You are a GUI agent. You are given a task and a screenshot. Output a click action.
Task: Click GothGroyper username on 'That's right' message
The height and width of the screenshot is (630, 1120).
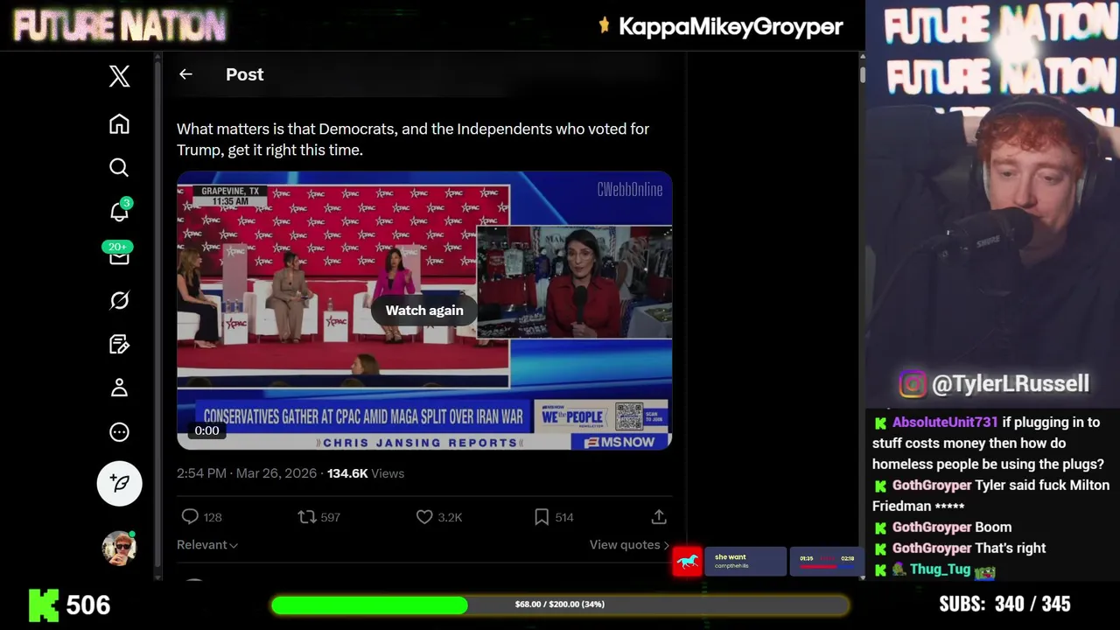[932, 549]
